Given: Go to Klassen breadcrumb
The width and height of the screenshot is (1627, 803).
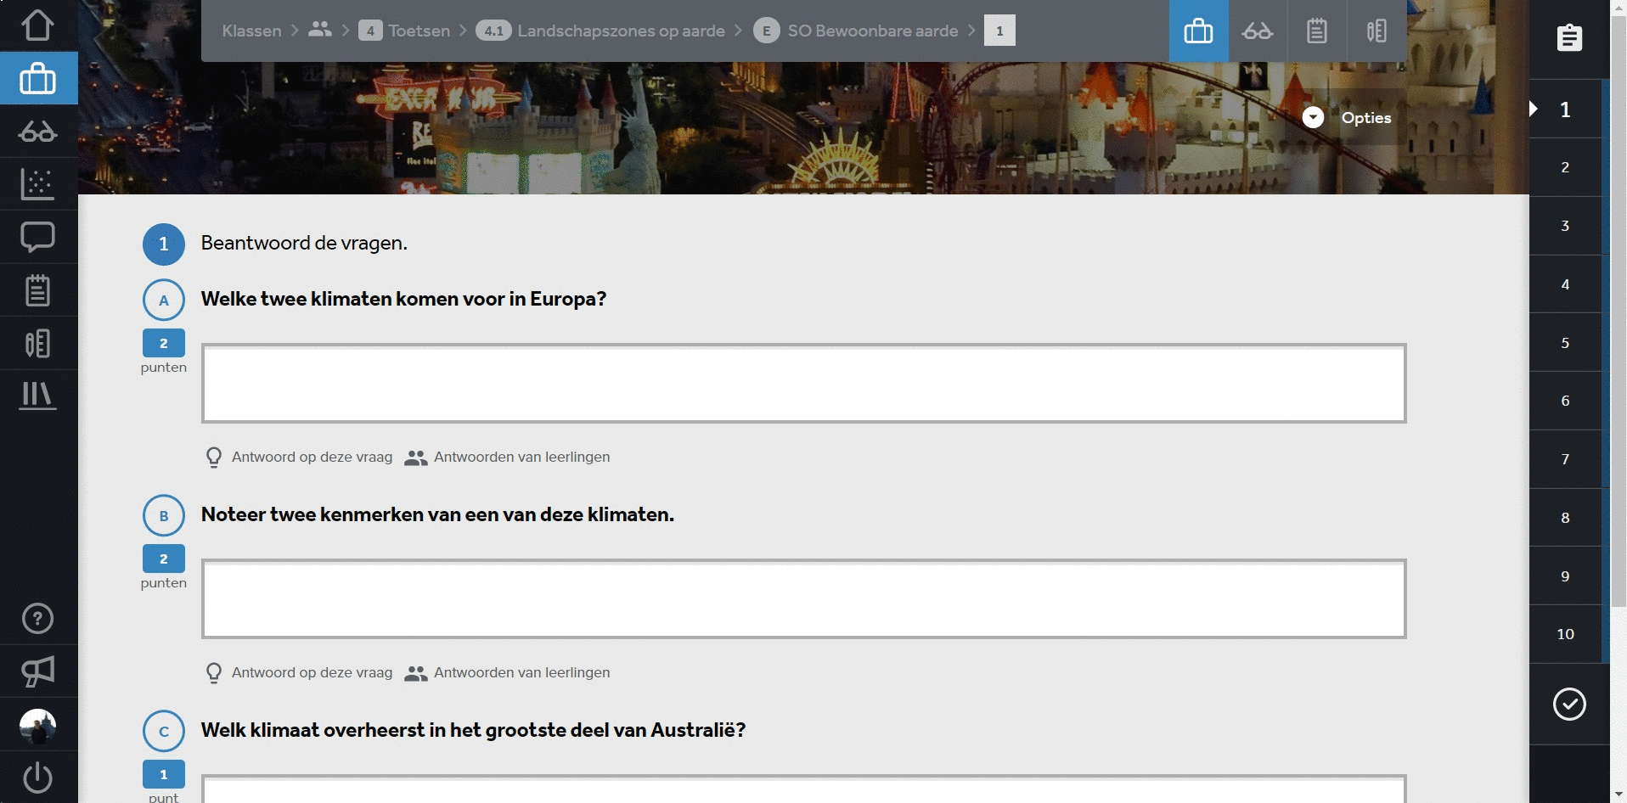Looking at the screenshot, I should (251, 31).
